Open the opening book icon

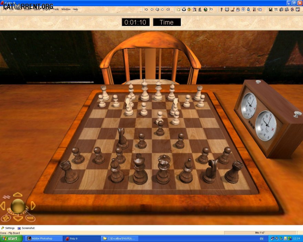tap(227, 9)
